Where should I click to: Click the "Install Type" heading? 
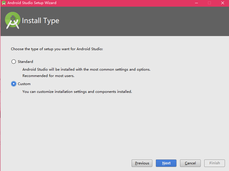point(41,20)
